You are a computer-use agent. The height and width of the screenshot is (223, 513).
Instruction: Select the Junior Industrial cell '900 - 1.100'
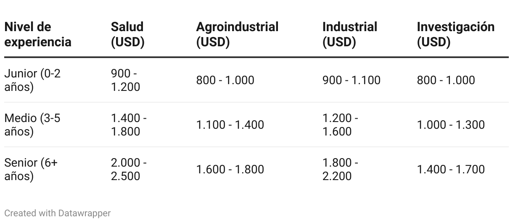click(351, 80)
